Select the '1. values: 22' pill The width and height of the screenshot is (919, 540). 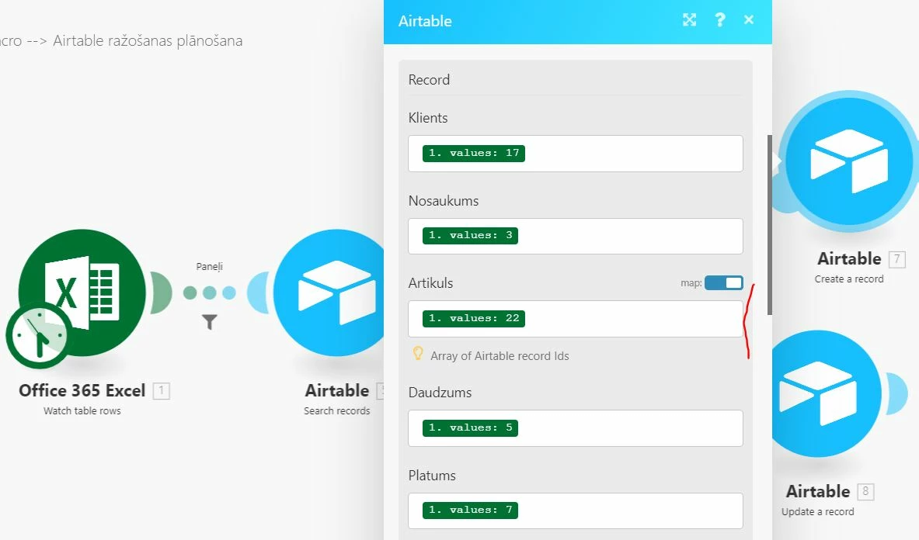point(474,318)
